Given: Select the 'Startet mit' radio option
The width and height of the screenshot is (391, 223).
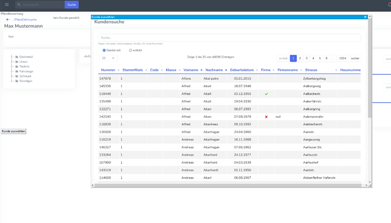Looking at the screenshot, I should pyautogui.click(x=104, y=50).
